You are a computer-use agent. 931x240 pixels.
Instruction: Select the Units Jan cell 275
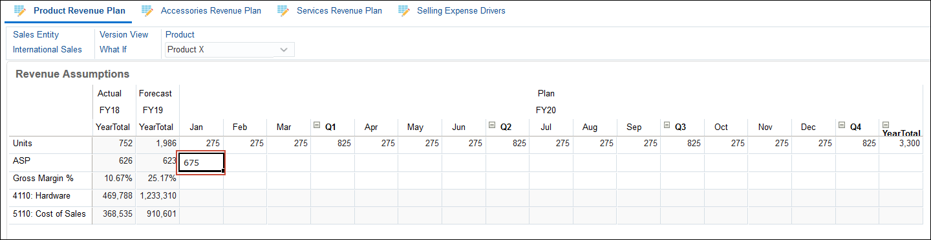201,144
